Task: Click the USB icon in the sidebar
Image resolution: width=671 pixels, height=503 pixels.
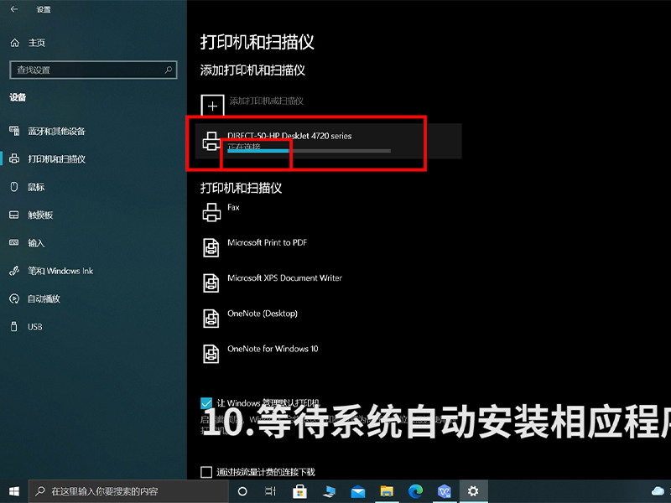Action: point(14,327)
